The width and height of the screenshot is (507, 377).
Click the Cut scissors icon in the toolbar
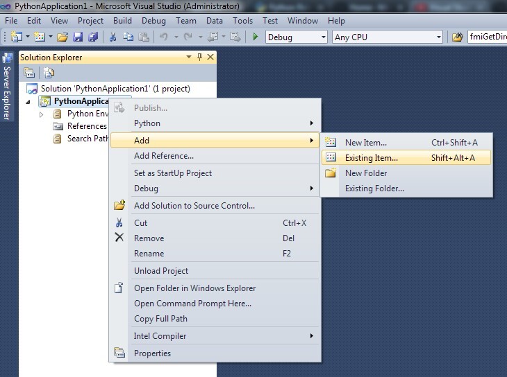click(113, 37)
